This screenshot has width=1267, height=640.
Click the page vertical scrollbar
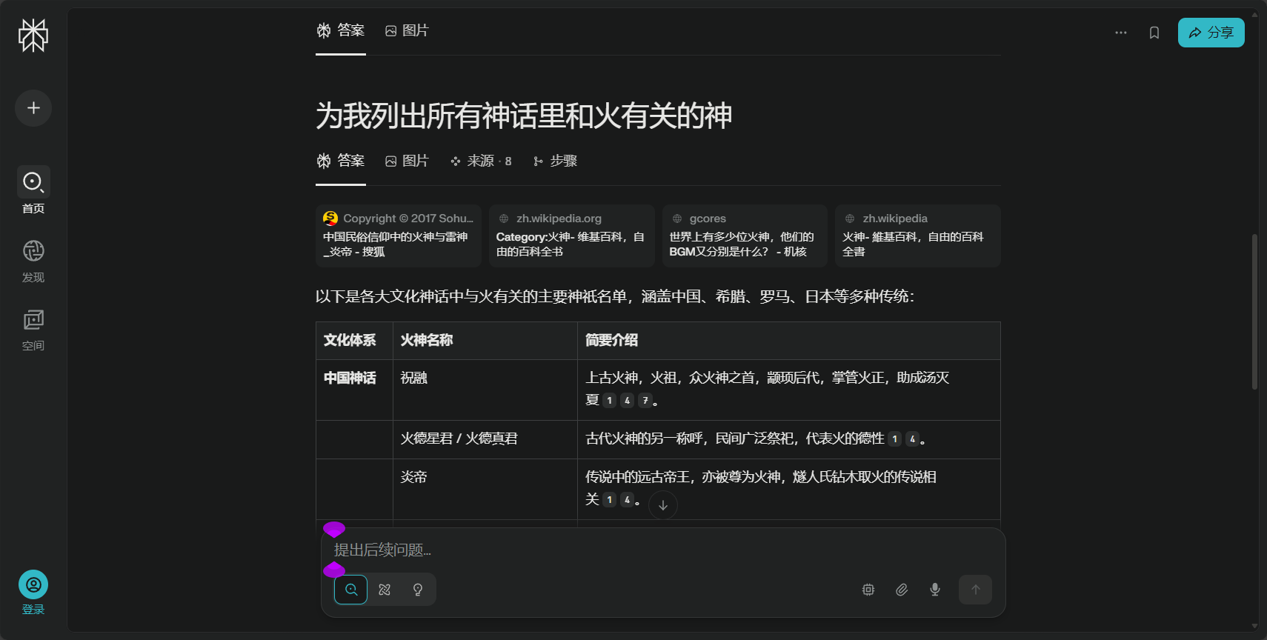tap(1254, 311)
